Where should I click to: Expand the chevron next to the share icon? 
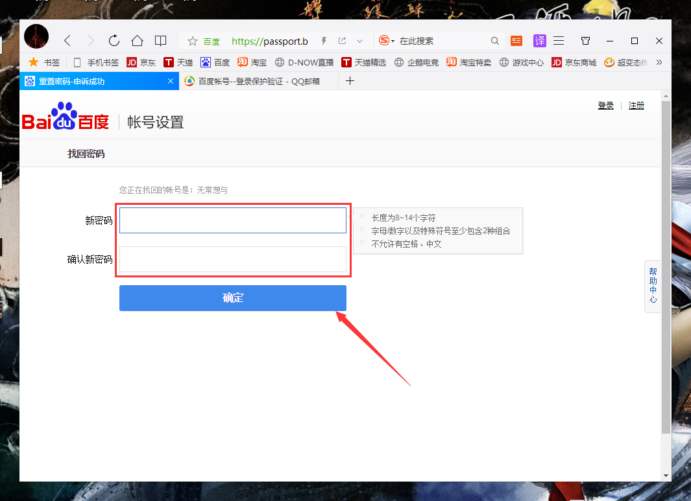[x=360, y=40]
